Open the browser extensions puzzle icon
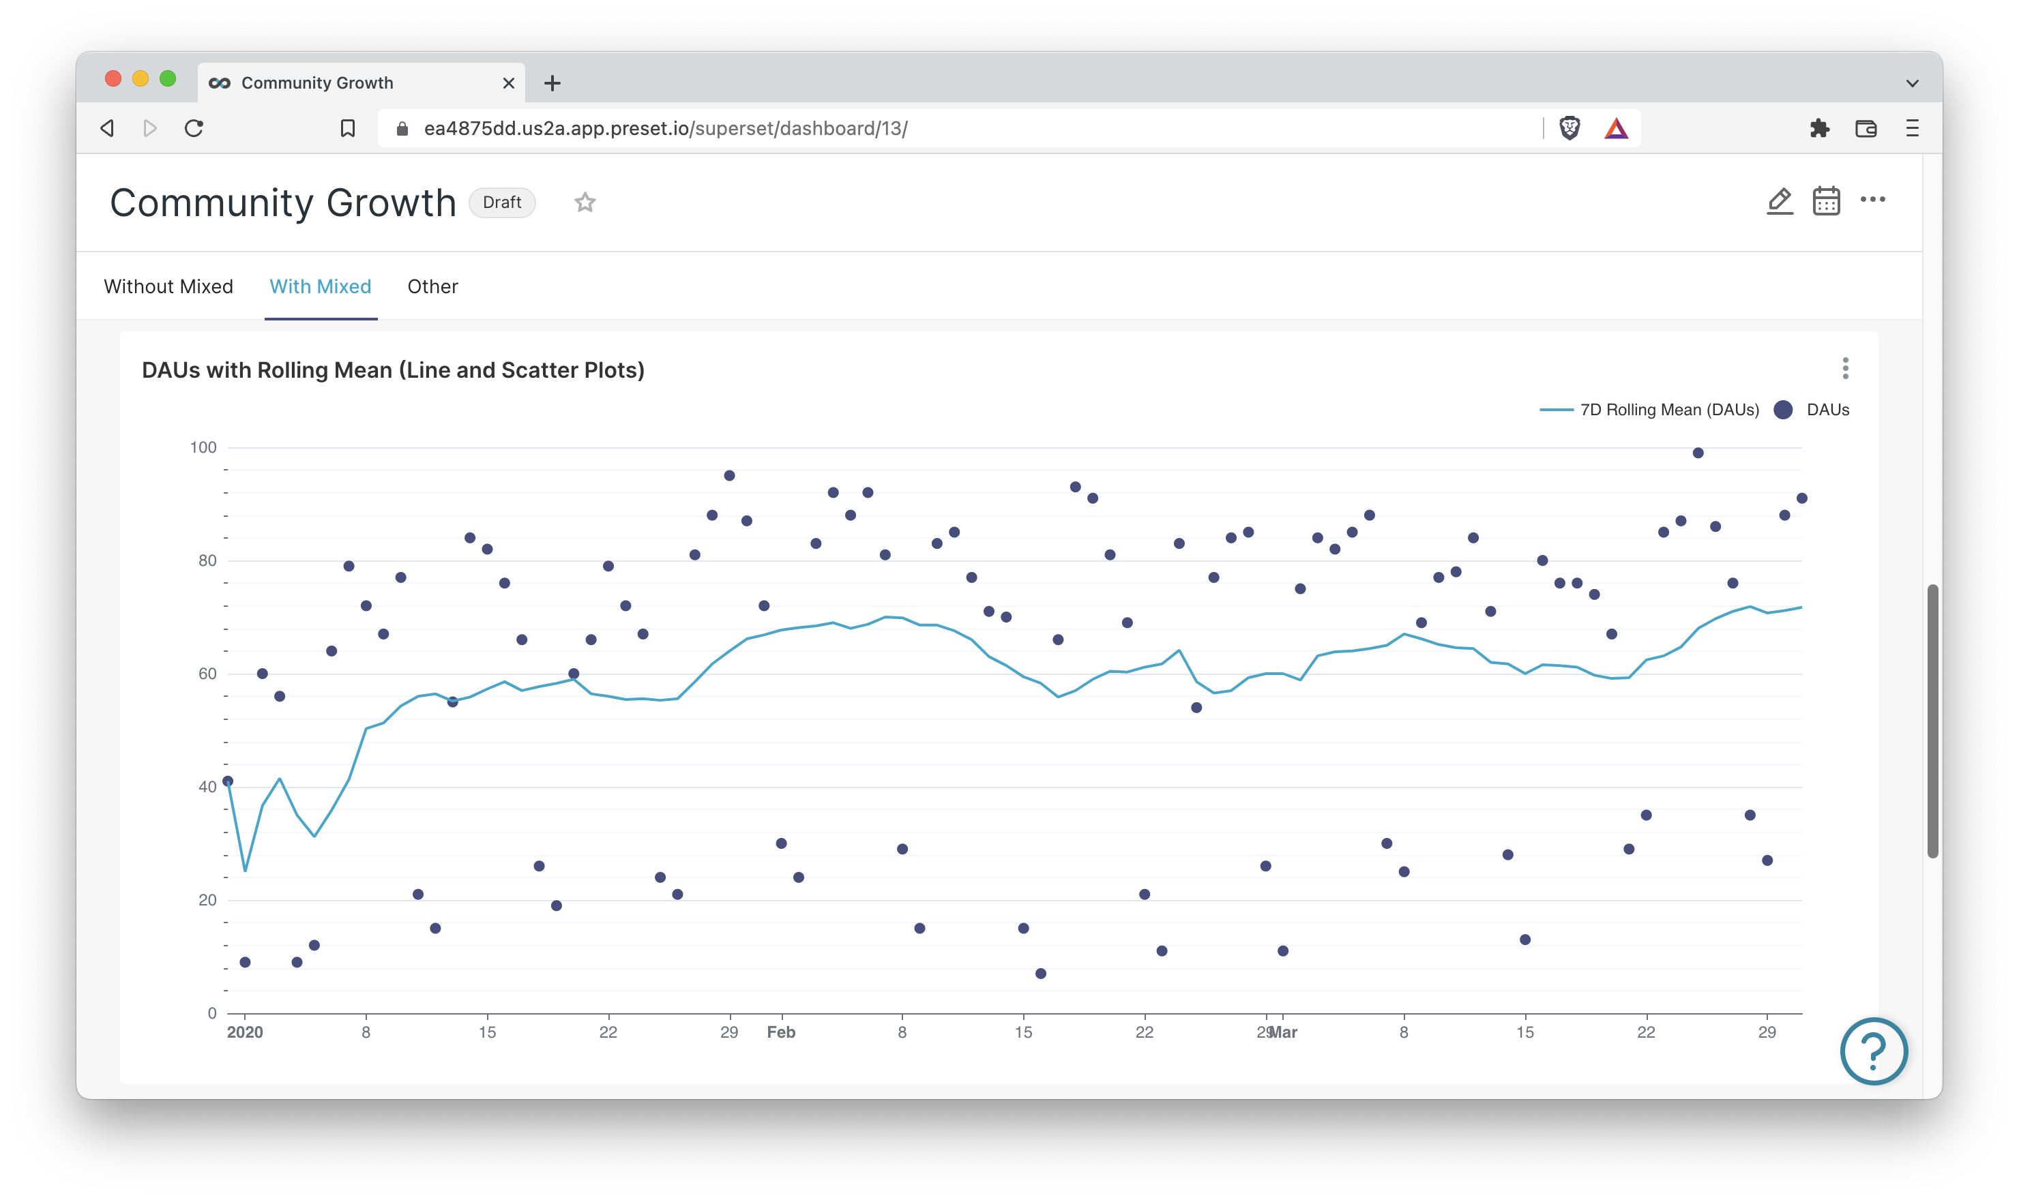 [x=1821, y=127]
